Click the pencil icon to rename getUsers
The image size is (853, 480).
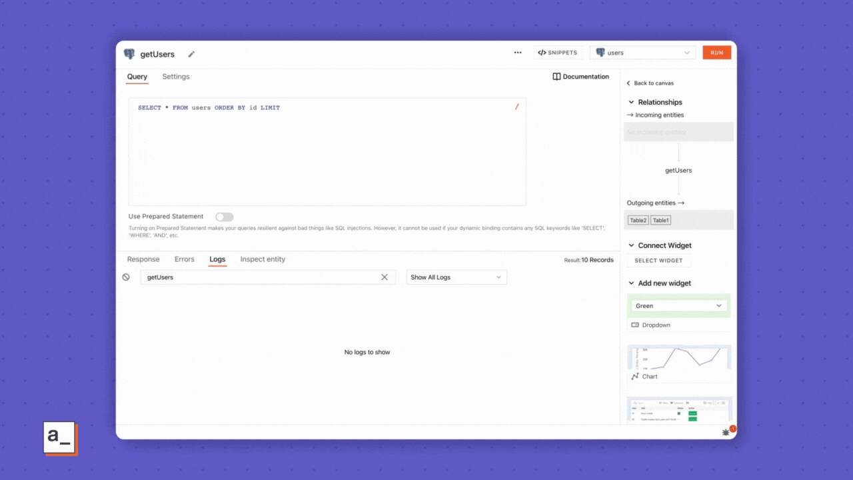[191, 54]
